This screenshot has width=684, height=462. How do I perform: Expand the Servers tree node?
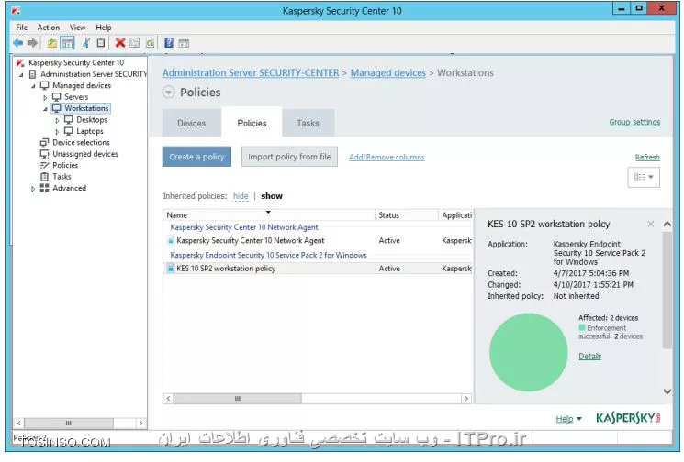tap(45, 97)
